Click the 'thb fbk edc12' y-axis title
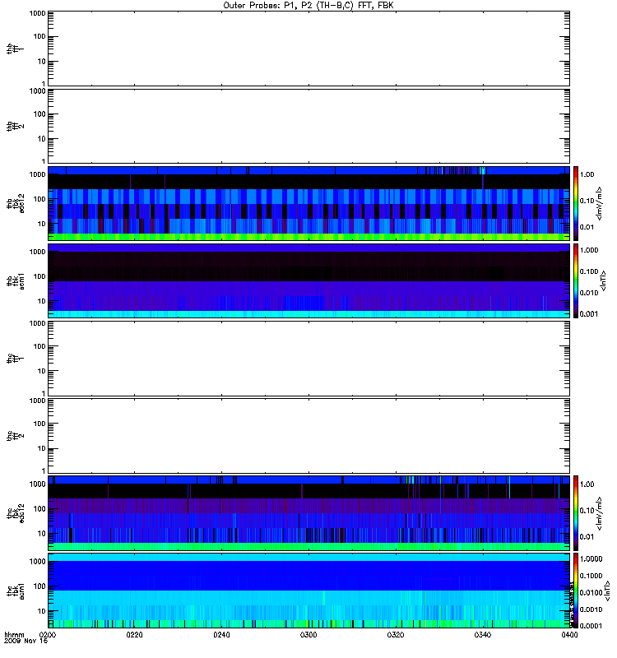Image resolution: width=617 pixels, height=658 pixels. coord(15,203)
